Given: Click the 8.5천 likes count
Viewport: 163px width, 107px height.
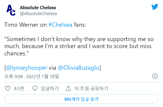Looking at the screenshot, I should coord(19,89).
